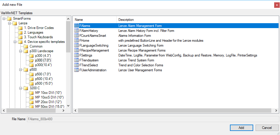The image size is (280, 135).
Task: Click the form icon beside FSettings
Action: pos(77,55)
